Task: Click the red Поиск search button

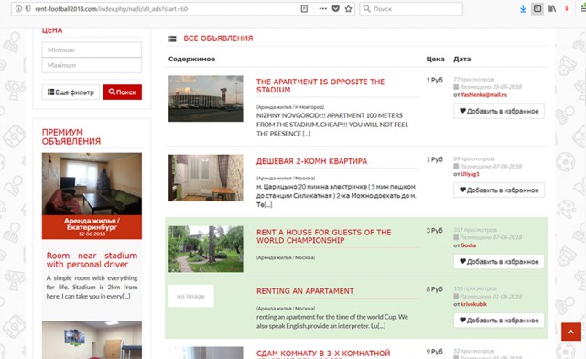Action: coord(122,92)
